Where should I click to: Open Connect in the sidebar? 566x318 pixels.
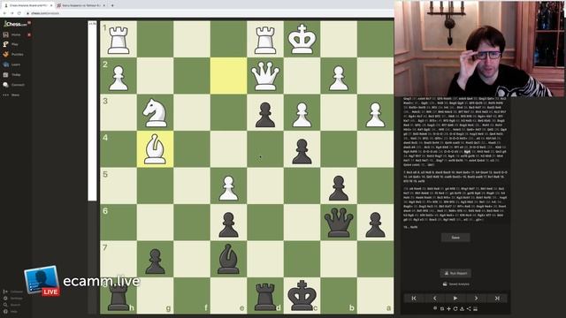pyautogui.click(x=14, y=85)
